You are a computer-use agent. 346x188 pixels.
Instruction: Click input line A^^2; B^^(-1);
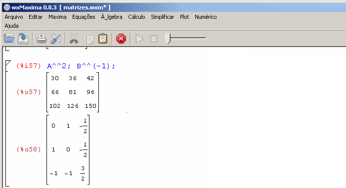tap(81, 66)
